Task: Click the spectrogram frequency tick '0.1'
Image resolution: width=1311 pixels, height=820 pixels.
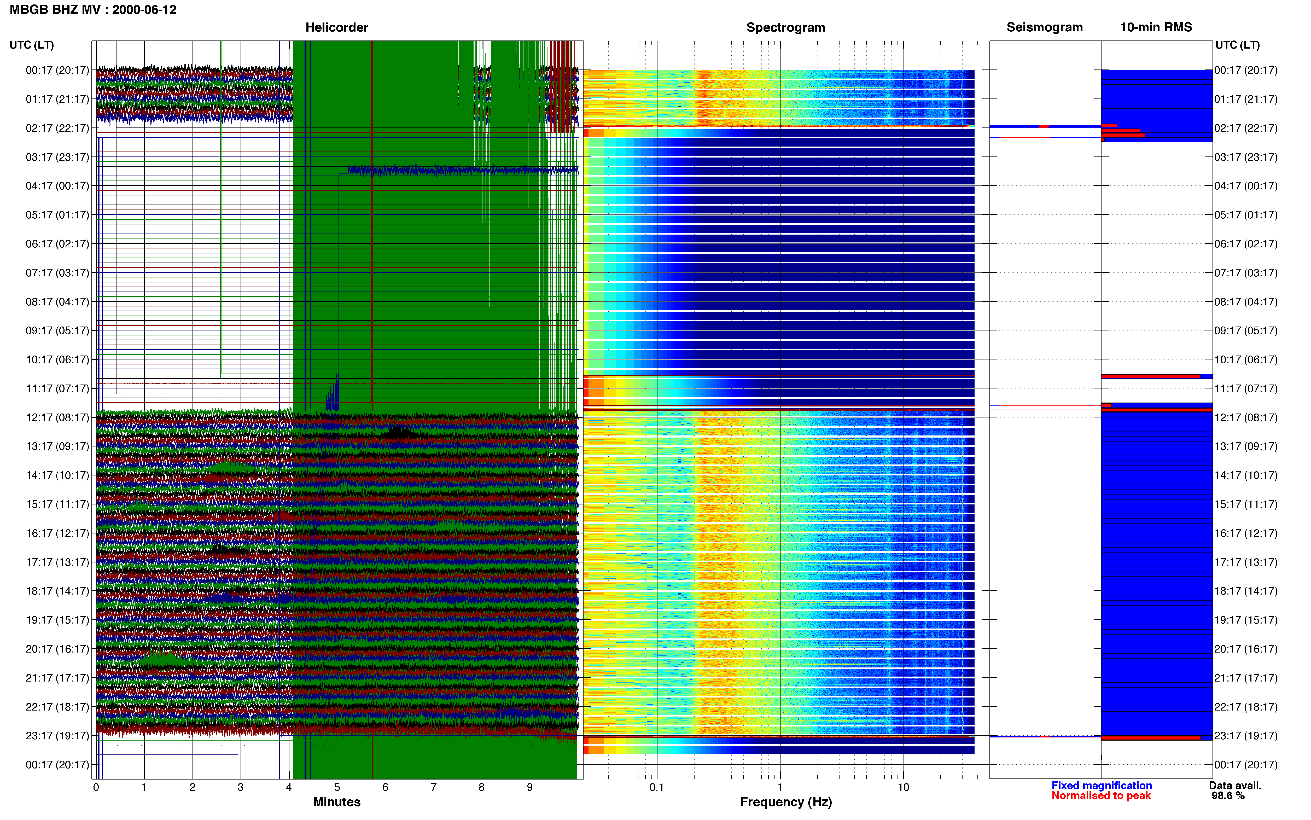Action: click(x=657, y=787)
